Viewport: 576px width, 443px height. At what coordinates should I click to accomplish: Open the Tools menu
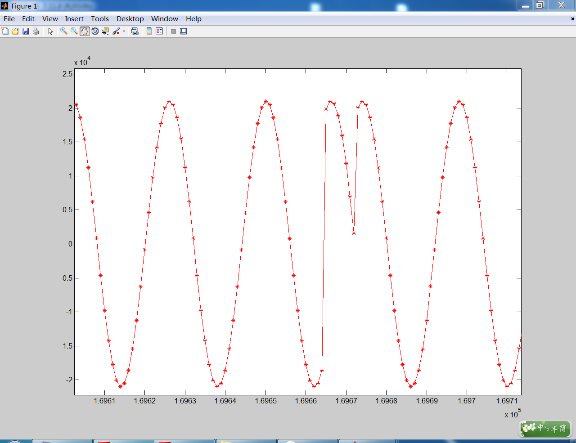(x=99, y=18)
